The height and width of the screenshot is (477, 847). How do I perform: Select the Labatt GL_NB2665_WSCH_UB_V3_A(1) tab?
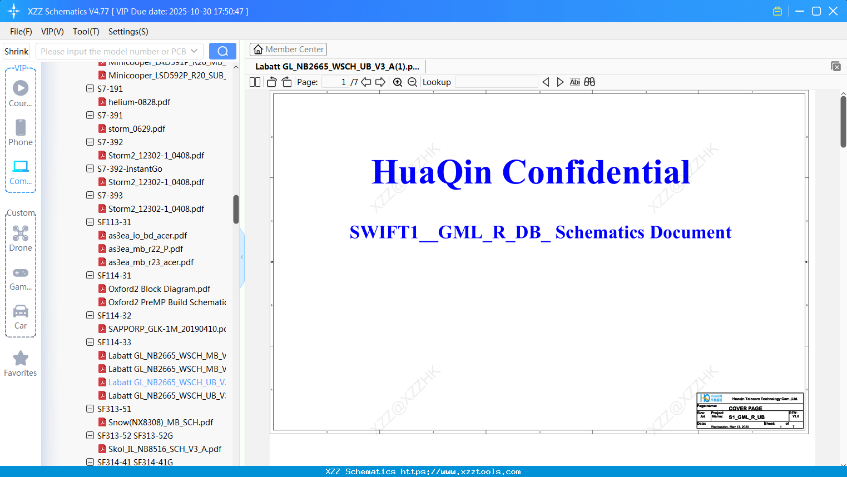coord(337,67)
